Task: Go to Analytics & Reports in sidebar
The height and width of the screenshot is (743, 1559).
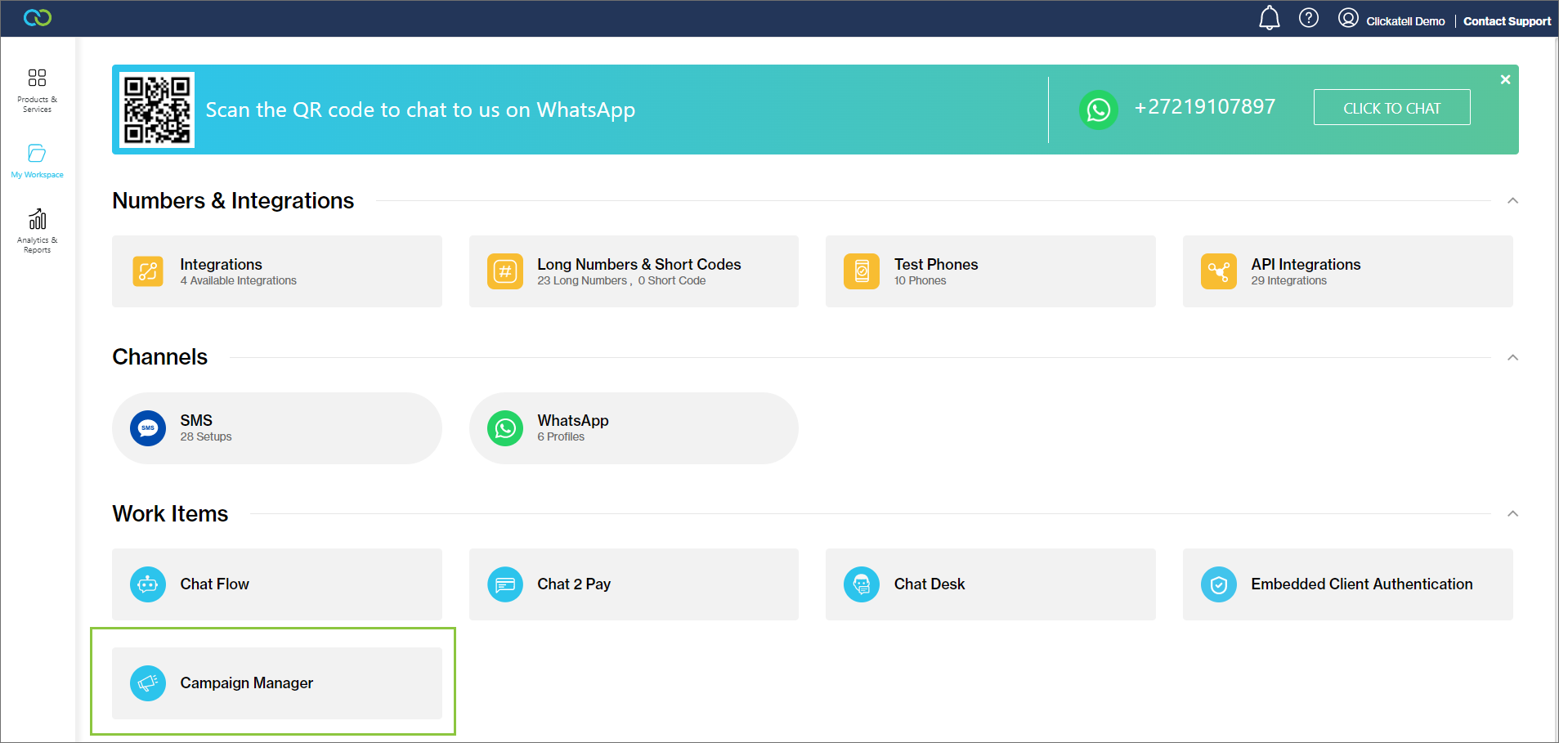Action: pyautogui.click(x=37, y=231)
